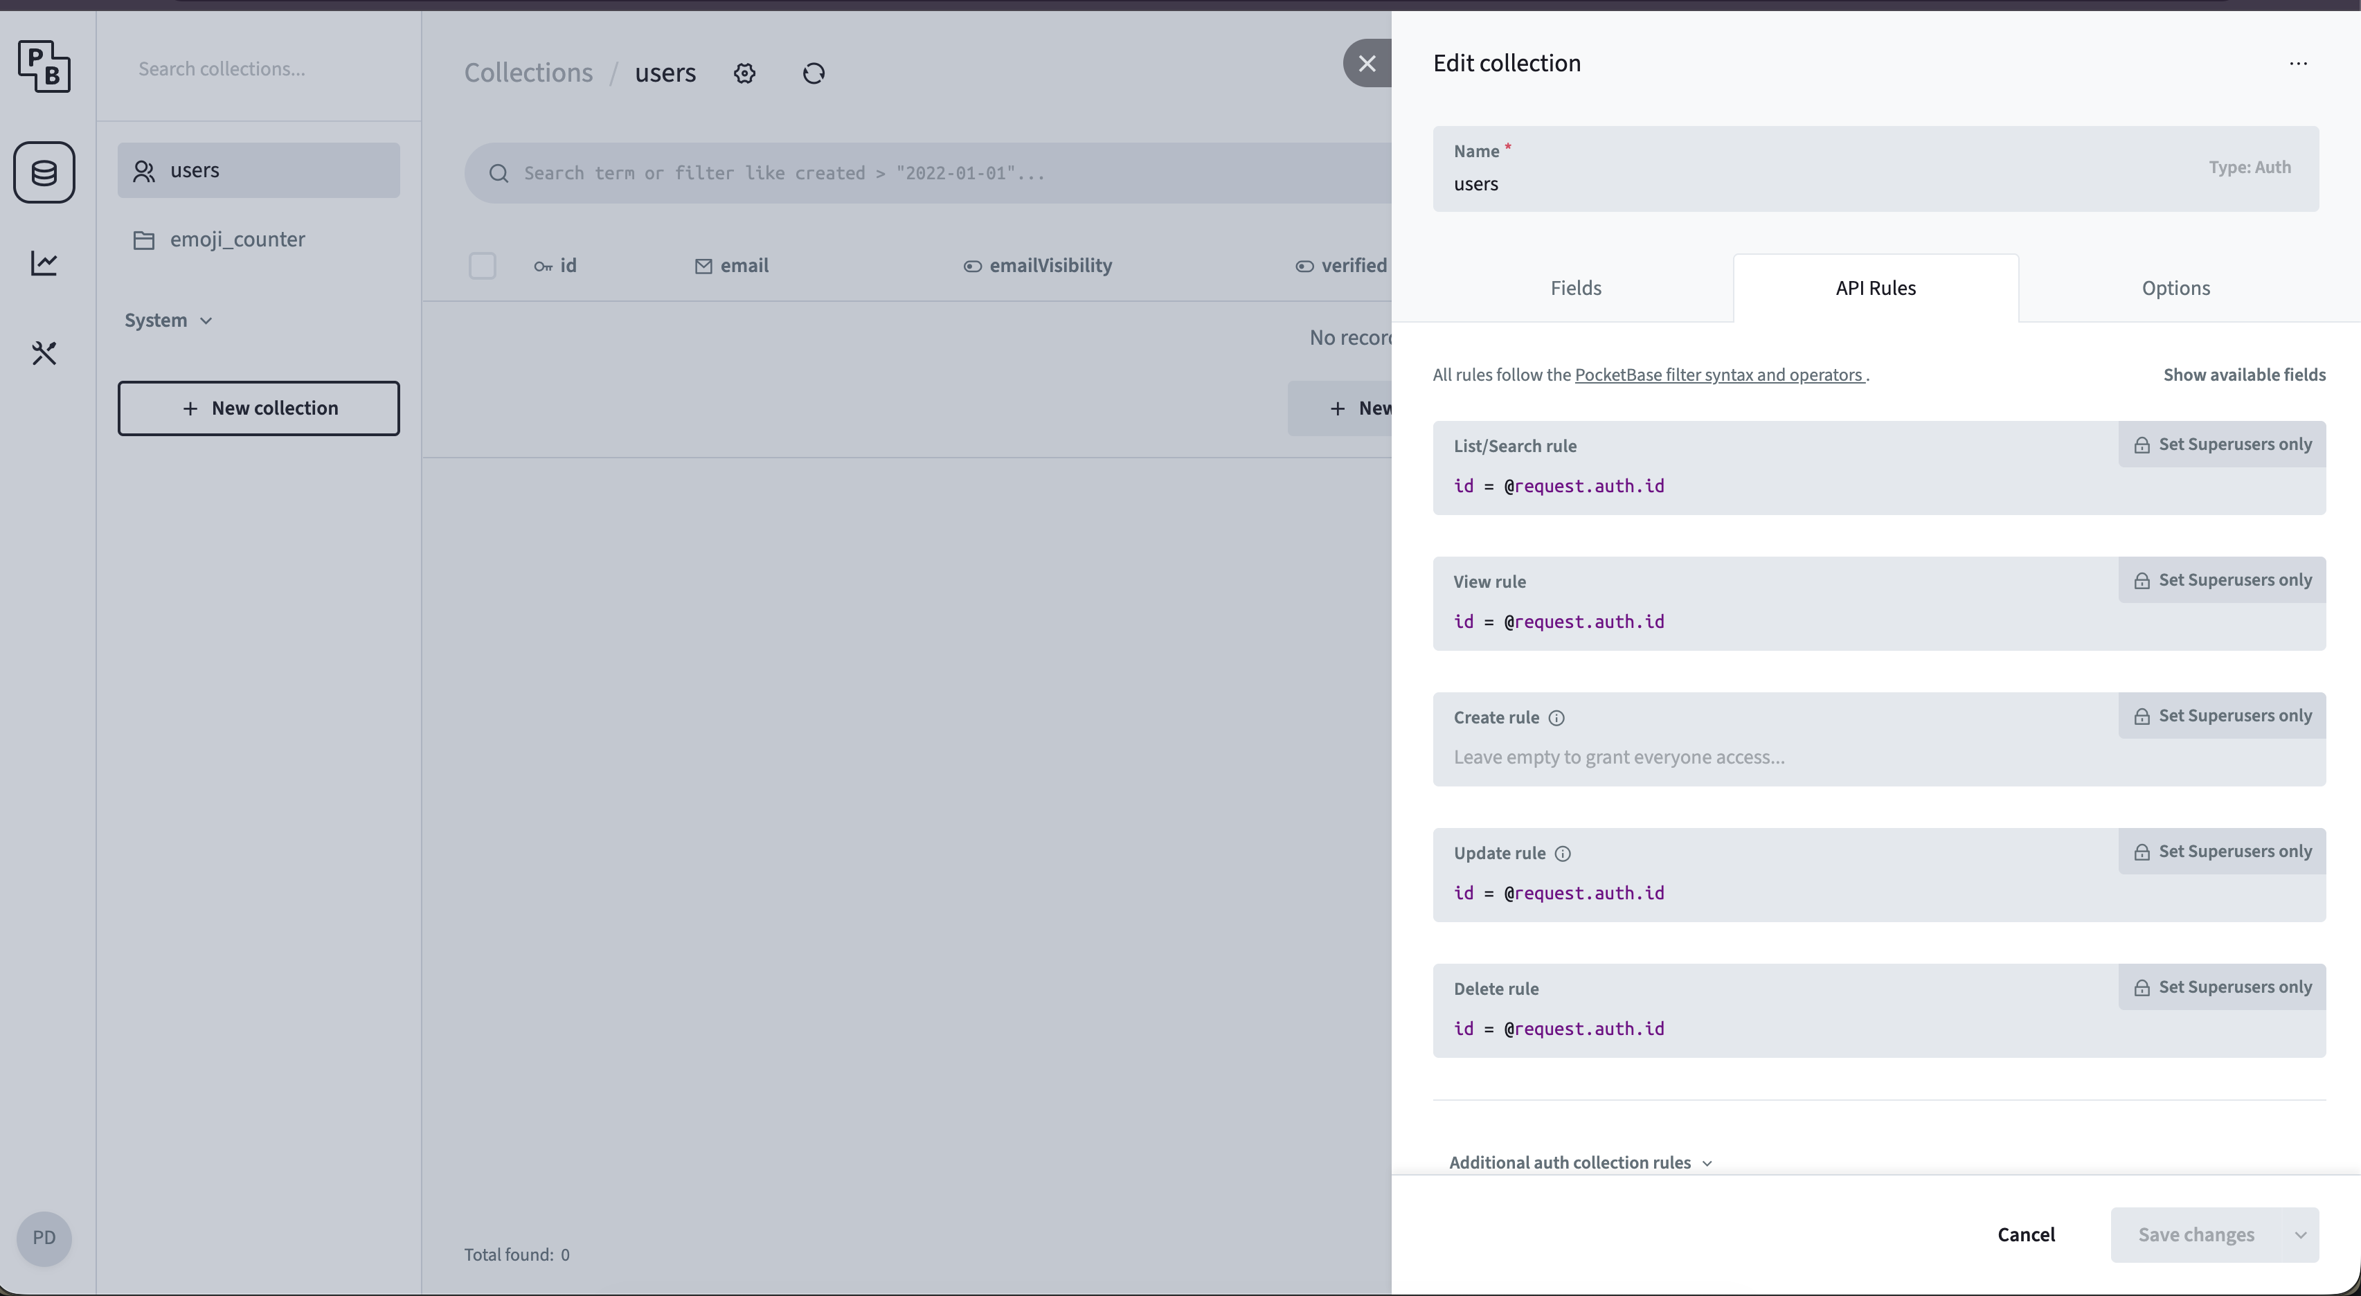Open the Collections sidebar section

(44, 172)
